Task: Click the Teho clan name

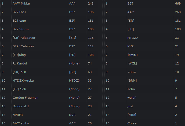Action: point(131,89)
